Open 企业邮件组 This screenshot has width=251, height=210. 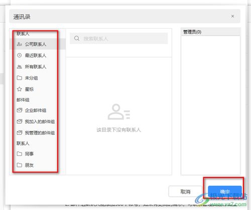(x=37, y=110)
